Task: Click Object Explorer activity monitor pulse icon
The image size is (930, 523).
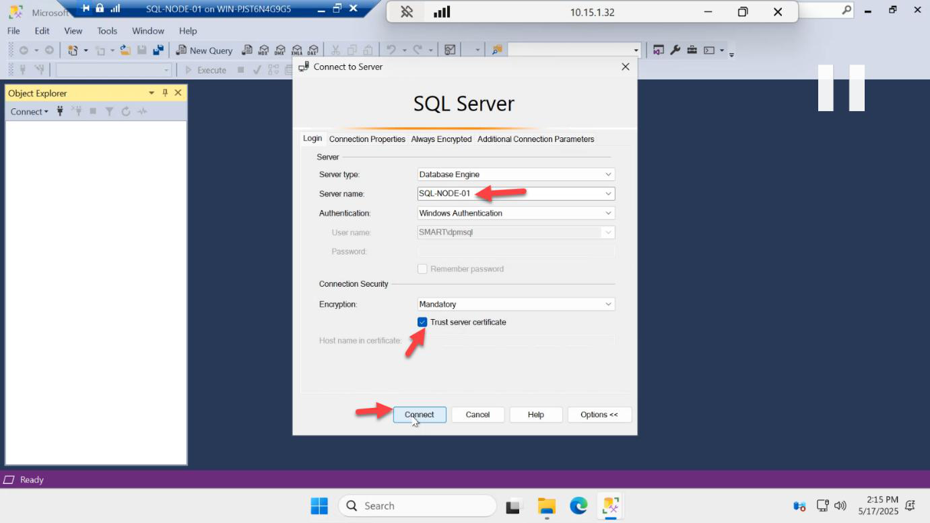Action: click(x=142, y=112)
